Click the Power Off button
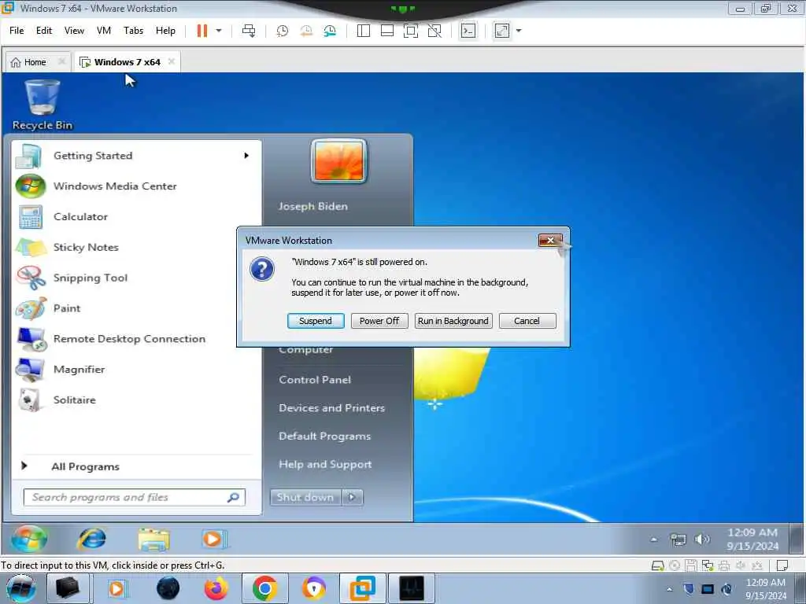This screenshot has width=806, height=604. (379, 321)
